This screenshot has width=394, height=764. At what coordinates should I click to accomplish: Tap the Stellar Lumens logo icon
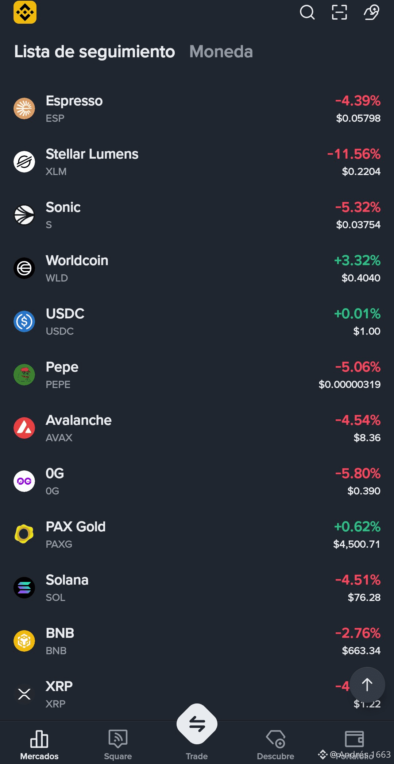24,162
